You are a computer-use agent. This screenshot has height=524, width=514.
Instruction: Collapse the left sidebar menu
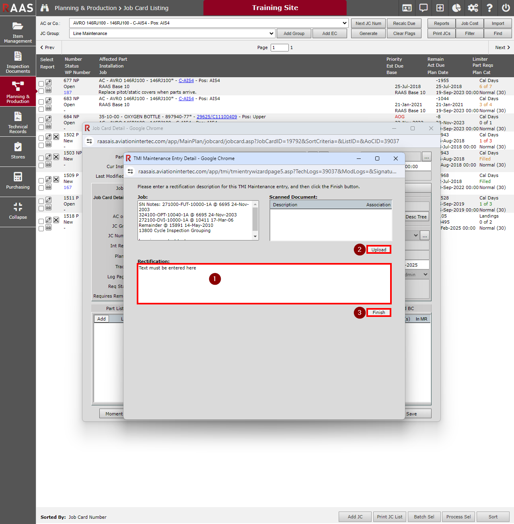[x=18, y=211]
